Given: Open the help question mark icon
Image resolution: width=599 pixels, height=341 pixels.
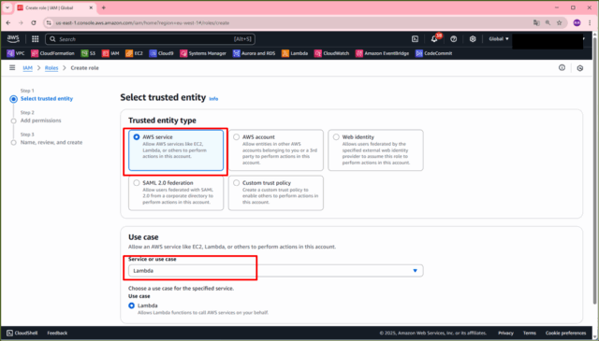Looking at the screenshot, I should tap(453, 39).
